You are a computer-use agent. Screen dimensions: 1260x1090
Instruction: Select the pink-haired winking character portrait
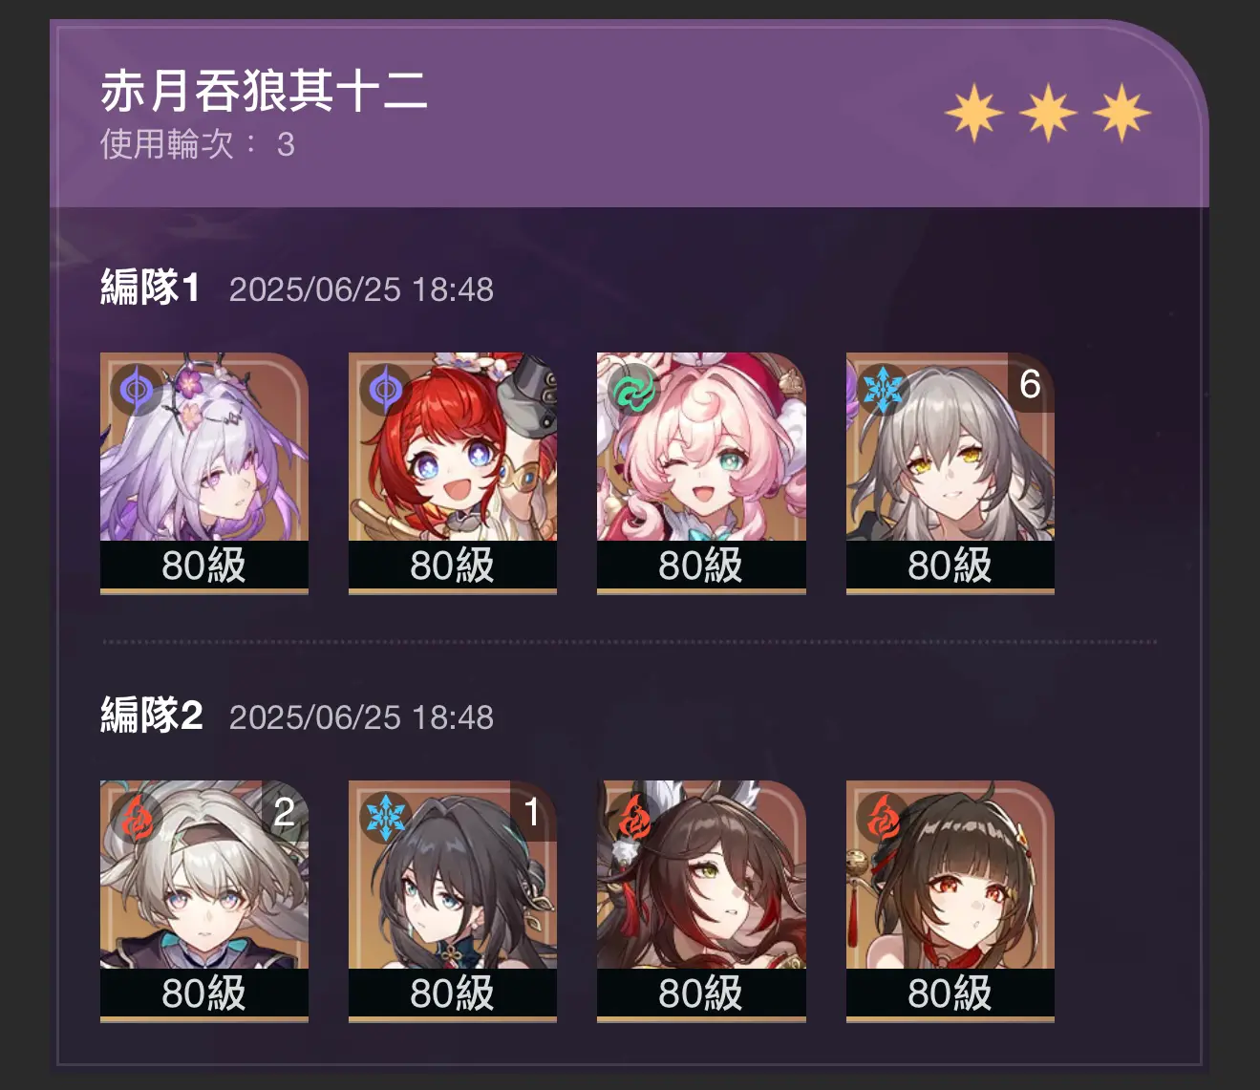coord(701,473)
